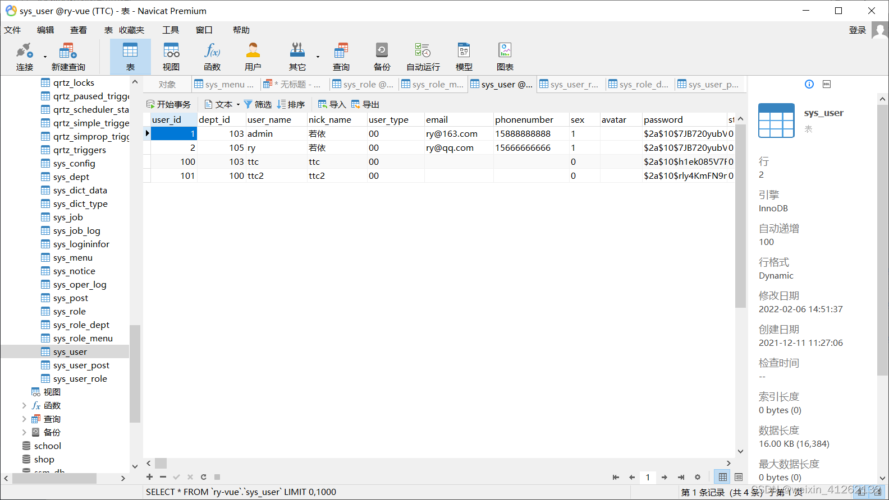Screen dimensions: 889x500
Task: Select the 表 (Table) toolbar button
Action: pos(130,57)
